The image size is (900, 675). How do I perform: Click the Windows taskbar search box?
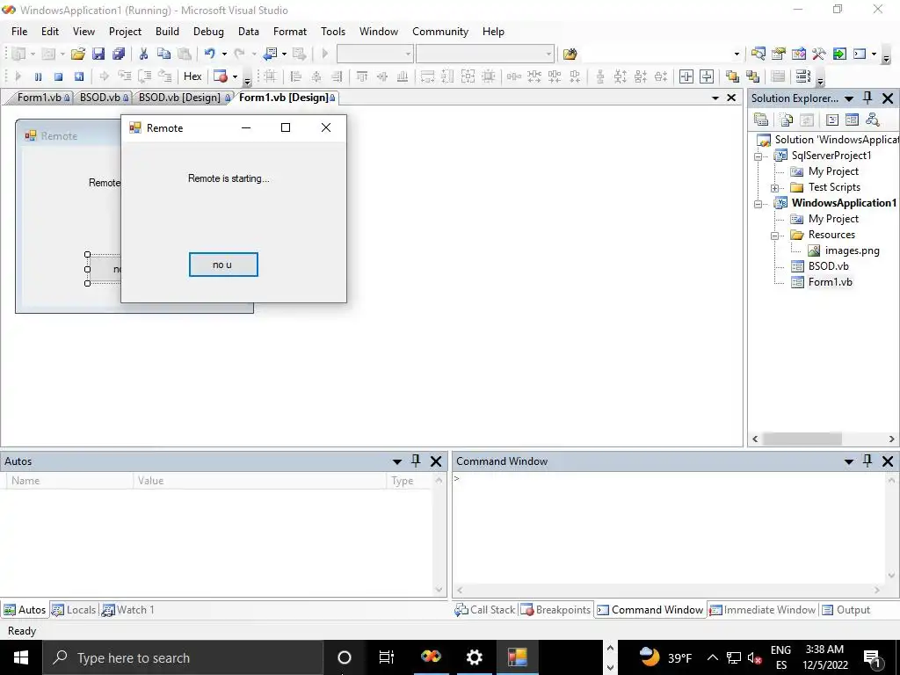(x=183, y=657)
